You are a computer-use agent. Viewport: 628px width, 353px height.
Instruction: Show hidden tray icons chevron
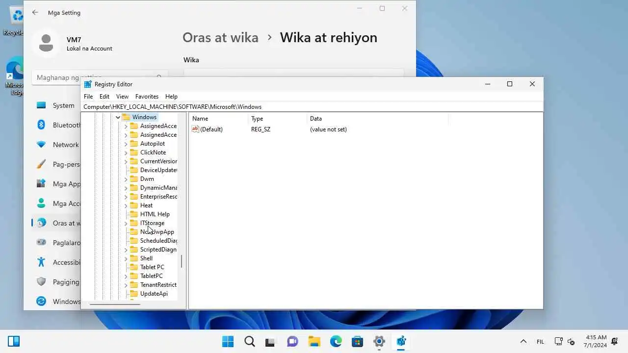(523, 342)
